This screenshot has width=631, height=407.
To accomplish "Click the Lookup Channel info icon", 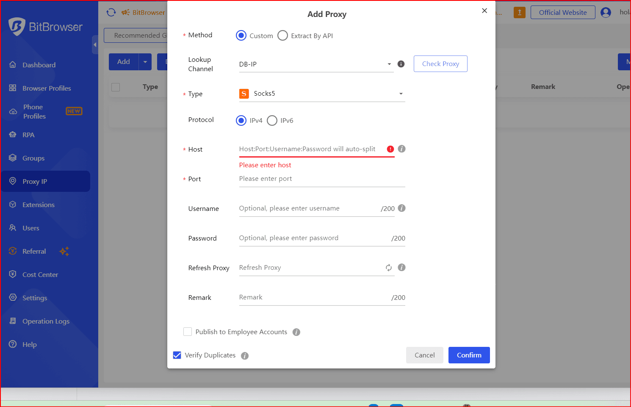I will 401,64.
